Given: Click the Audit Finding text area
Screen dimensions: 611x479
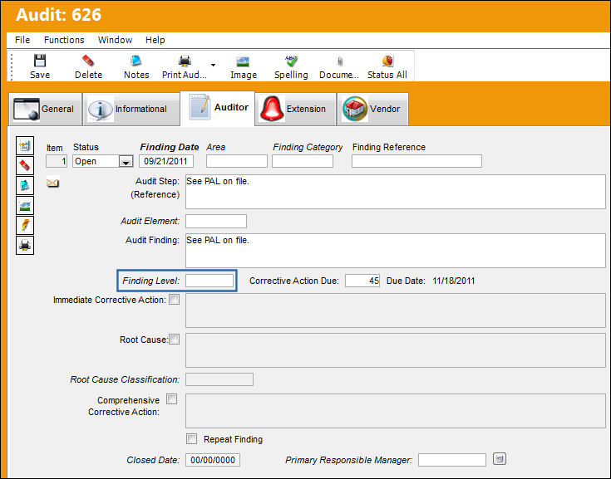Looking at the screenshot, I should coord(395,251).
